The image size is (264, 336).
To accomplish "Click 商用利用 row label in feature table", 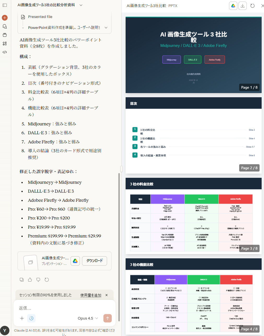I will coord(135,289).
